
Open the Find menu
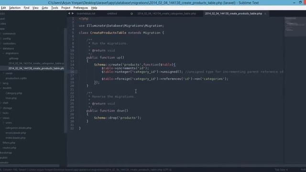(x=26, y=8)
